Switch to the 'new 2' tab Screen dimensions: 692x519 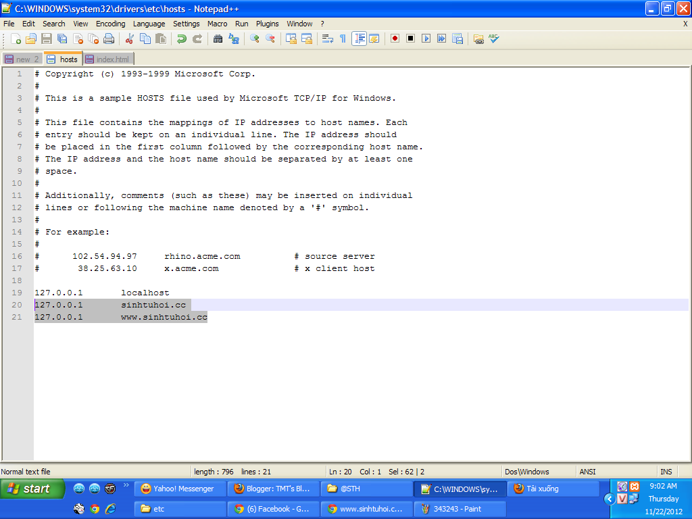coord(22,59)
